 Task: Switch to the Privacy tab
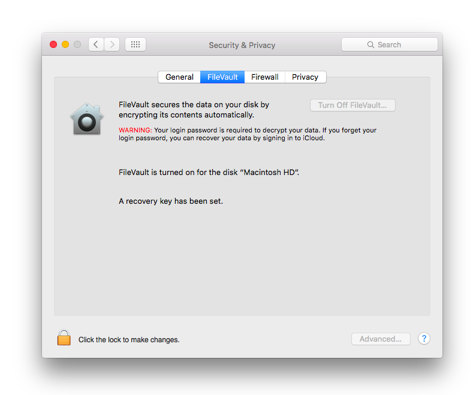305,77
